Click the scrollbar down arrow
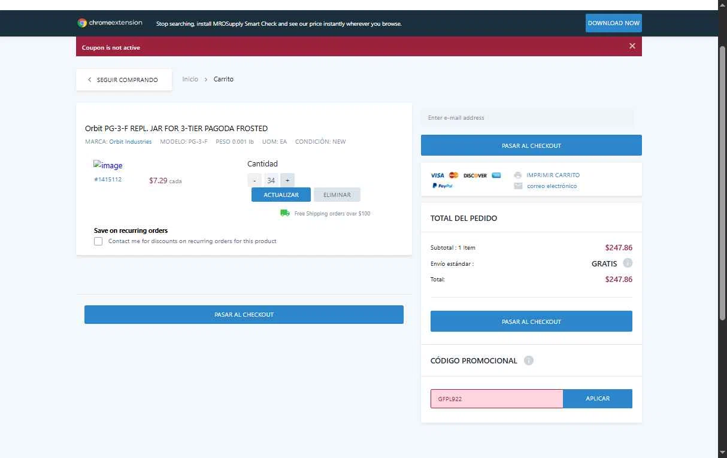This screenshot has width=727, height=458. pyautogui.click(x=722, y=453)
